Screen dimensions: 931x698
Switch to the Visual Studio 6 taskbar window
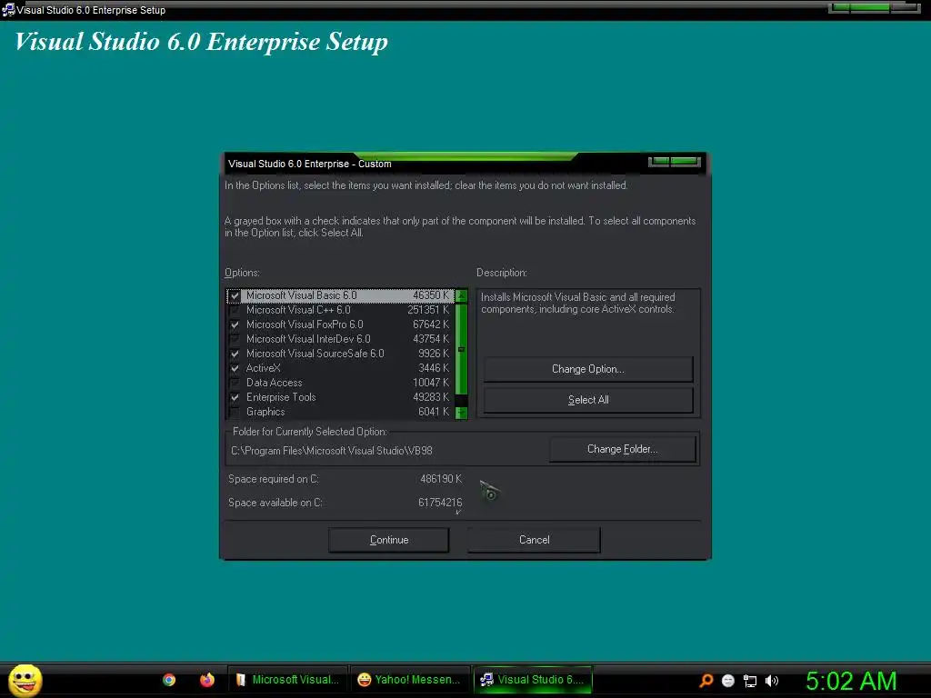tap(533, 680)
